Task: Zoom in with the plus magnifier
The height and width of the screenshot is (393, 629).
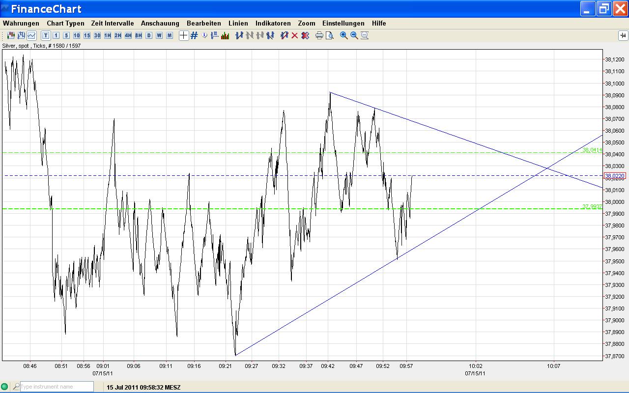Action: click(x=343, y=35)
